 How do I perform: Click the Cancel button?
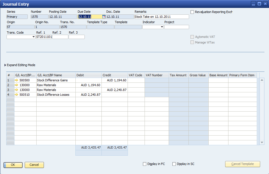(34, 165)
